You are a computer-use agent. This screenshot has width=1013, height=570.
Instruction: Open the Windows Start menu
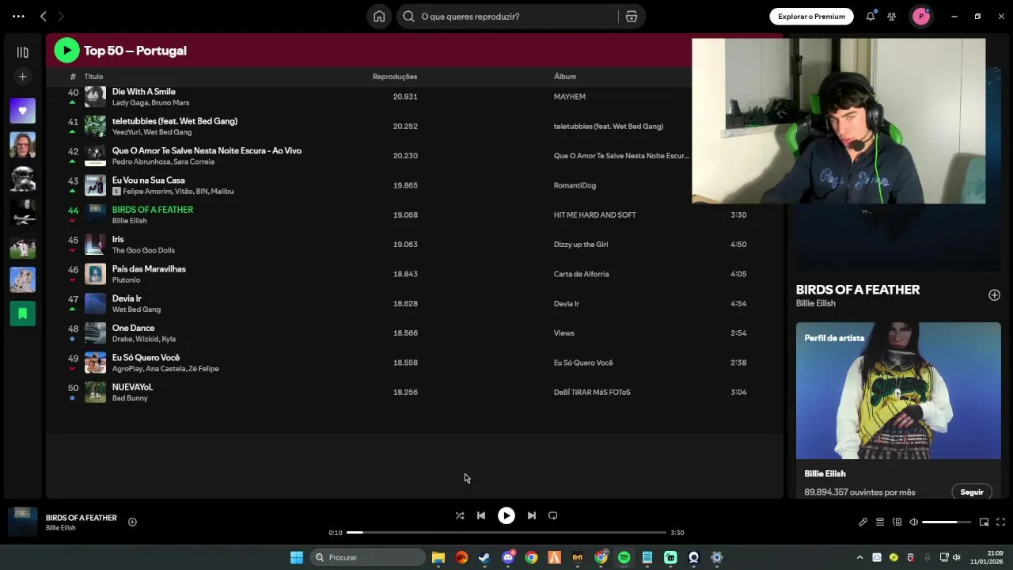[x=297, y=557]
